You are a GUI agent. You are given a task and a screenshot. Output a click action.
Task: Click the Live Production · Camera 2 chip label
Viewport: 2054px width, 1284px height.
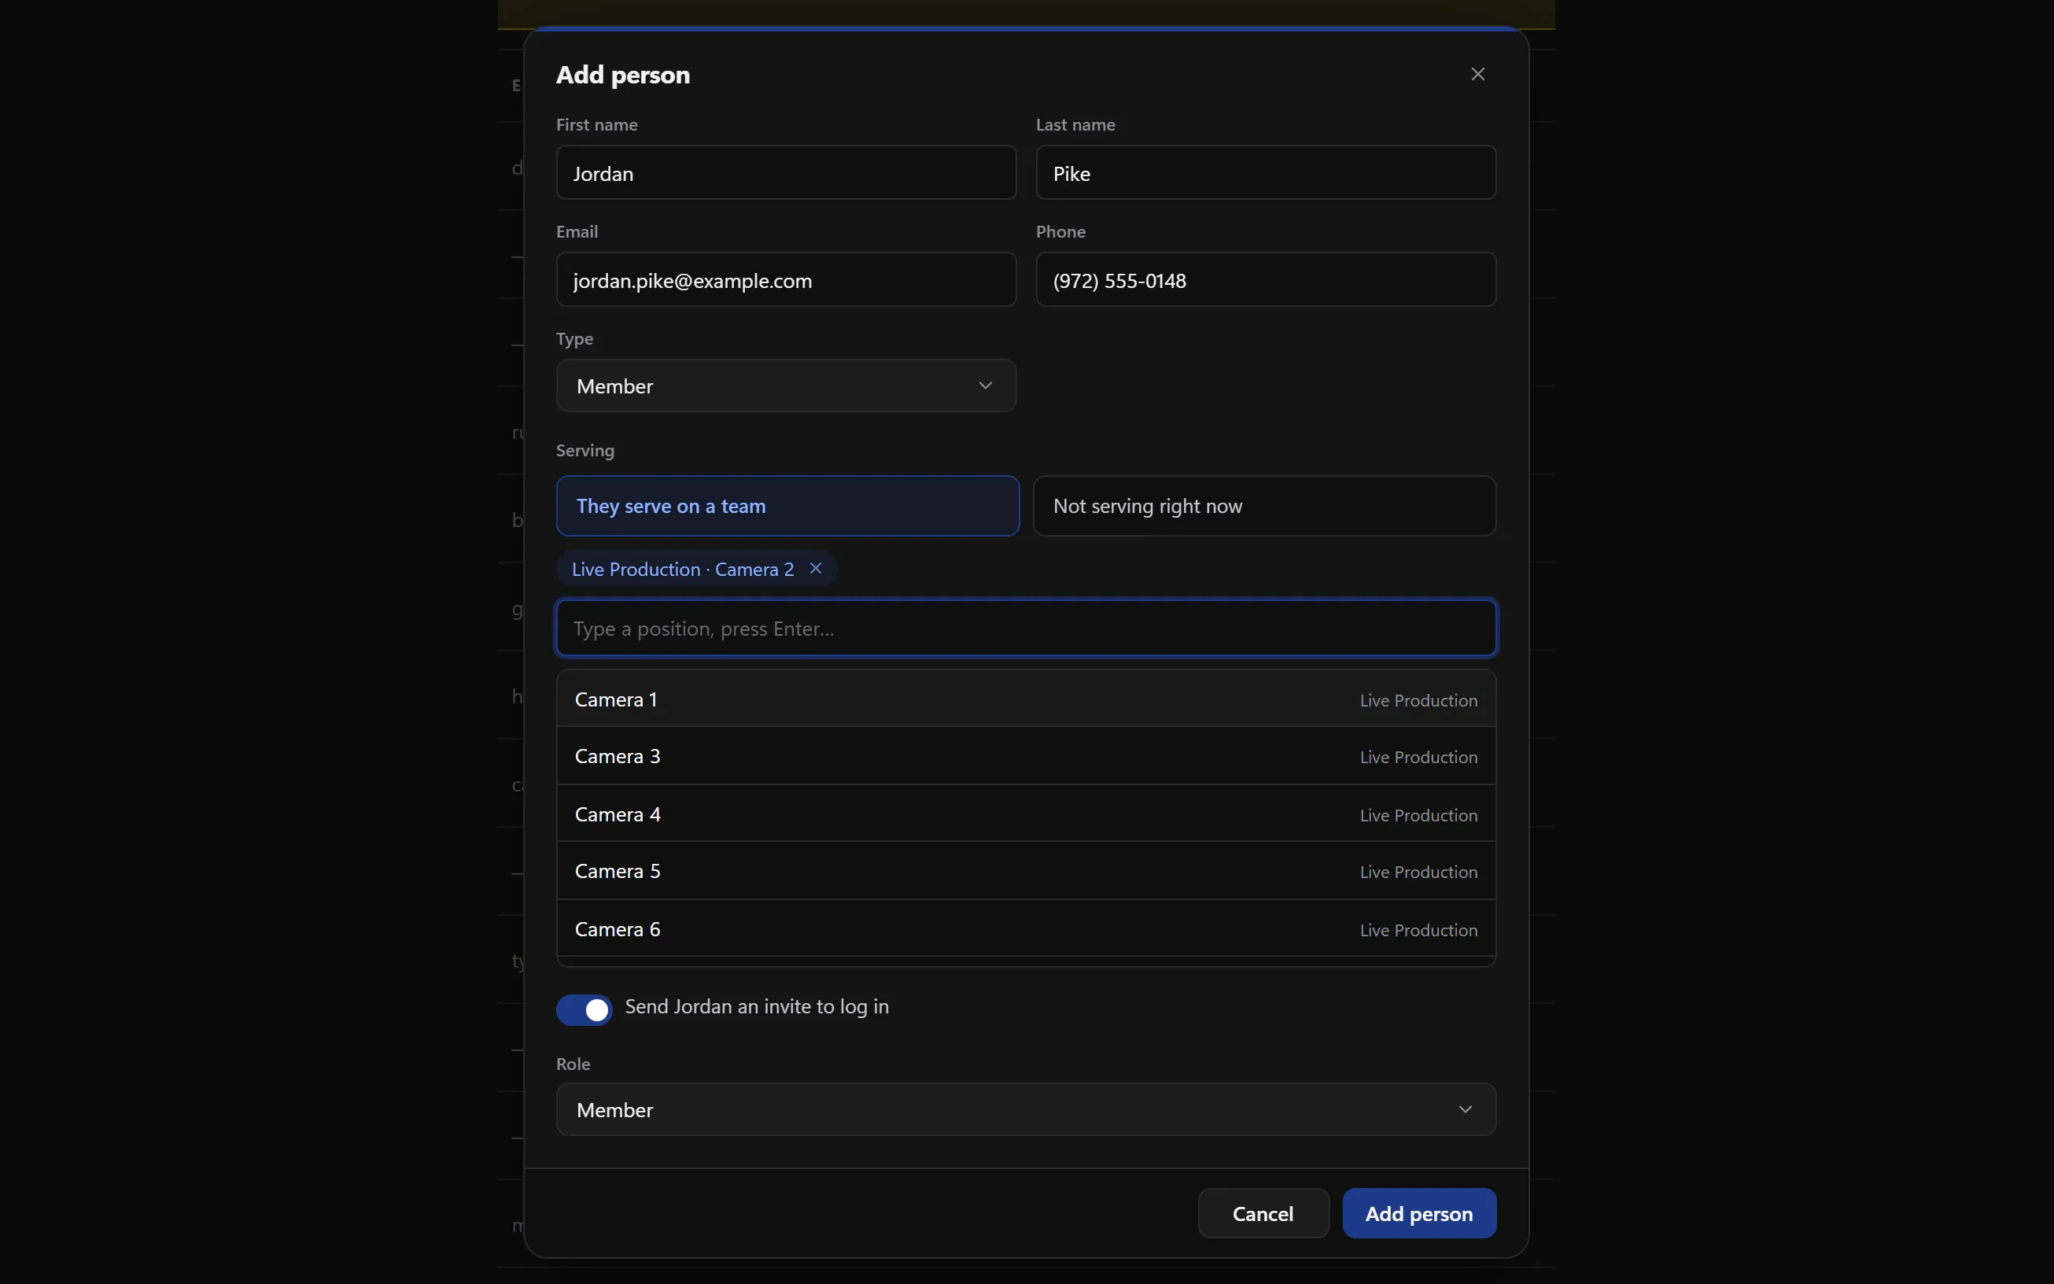(x=683, y=569)
